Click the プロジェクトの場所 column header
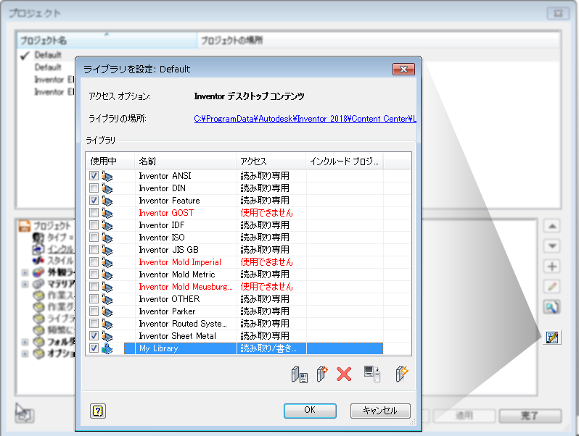This screenshot has width=579, height=436. 379,41
